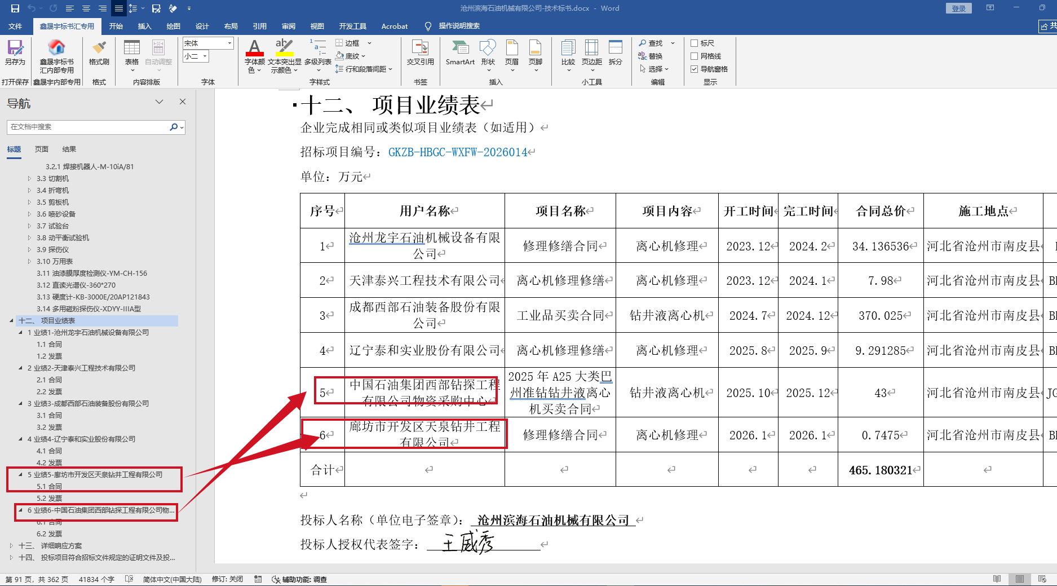Click the 登录 sign-in button
The height and width of the screenshot is (586, 1057).
959,8
